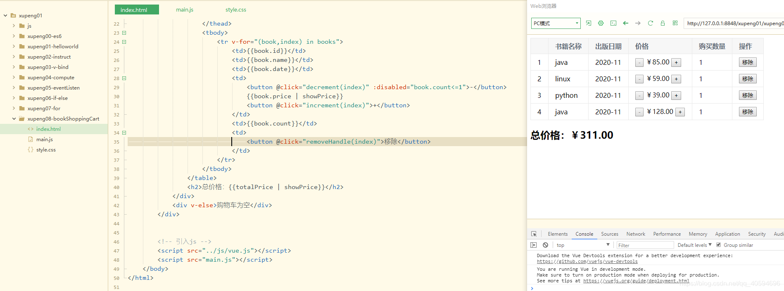Open the vuejs.org deployment guide link
Screen dimensions: 784x291
coord(636,281)
